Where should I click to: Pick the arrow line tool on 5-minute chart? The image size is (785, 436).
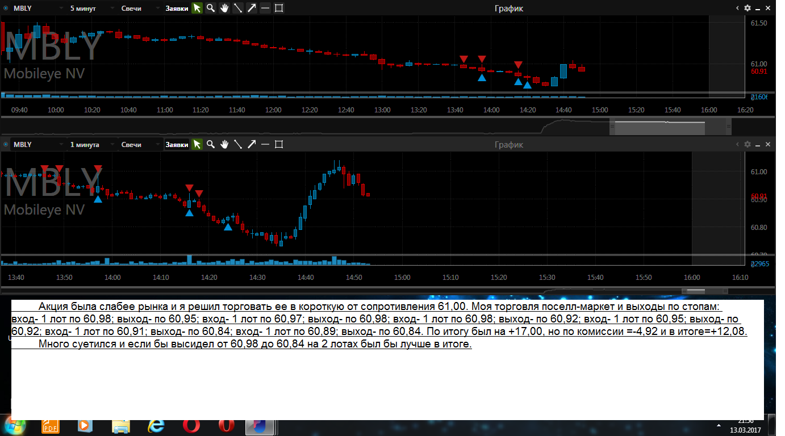(x=252, y=8)
